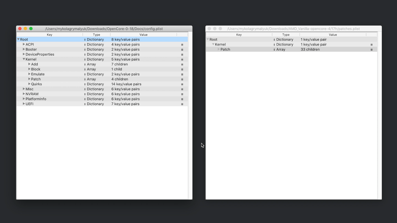
Task: Select the PlatformInfo row
Action: pyautogui.click(x=36, y=99)
